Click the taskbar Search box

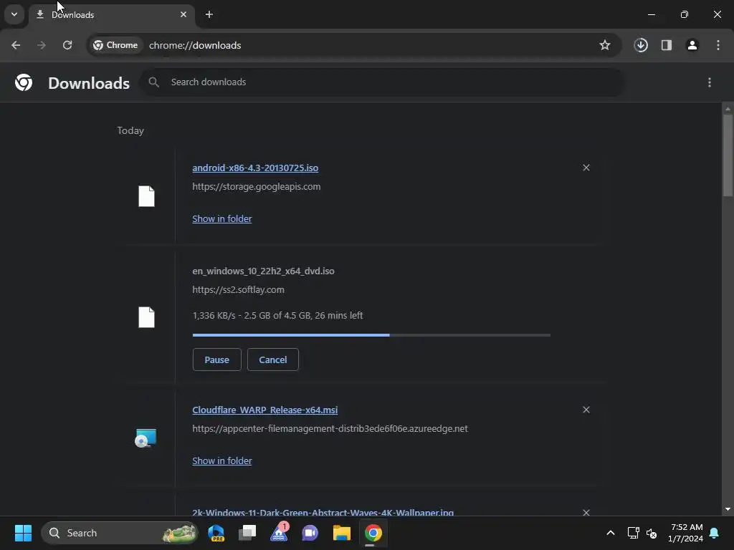(x=120, y=533)
